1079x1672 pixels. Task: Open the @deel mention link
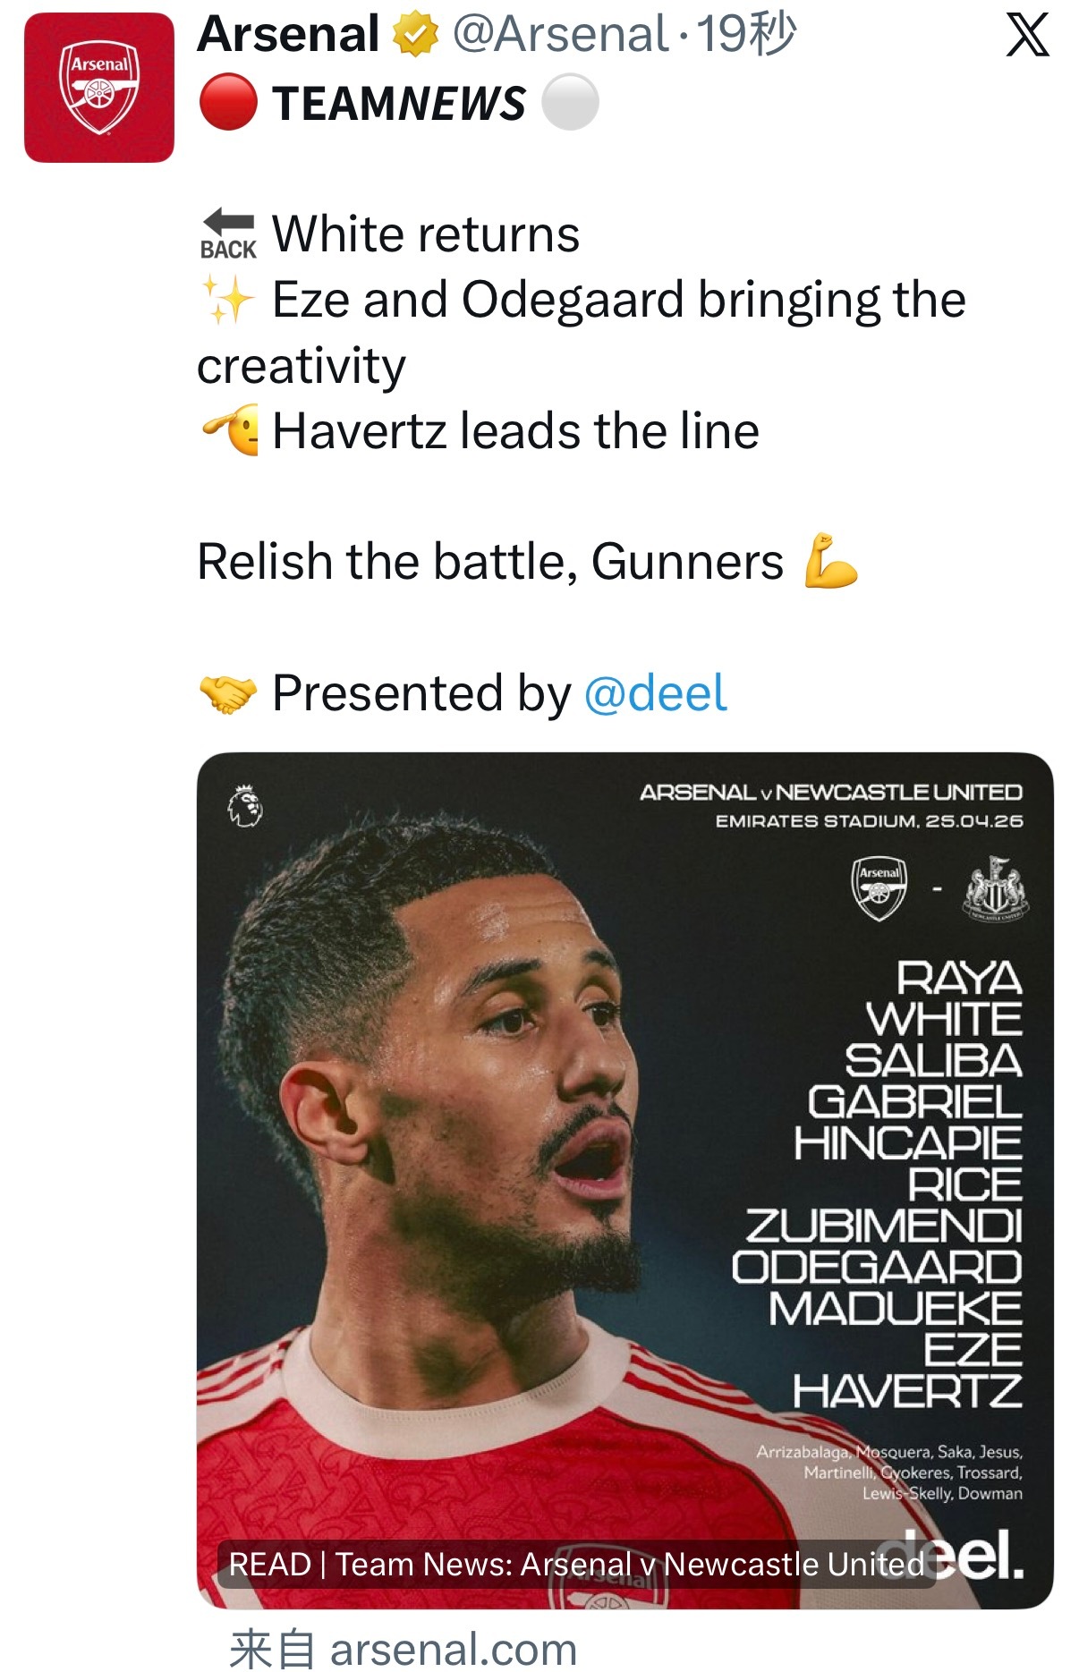coord(655,693)
